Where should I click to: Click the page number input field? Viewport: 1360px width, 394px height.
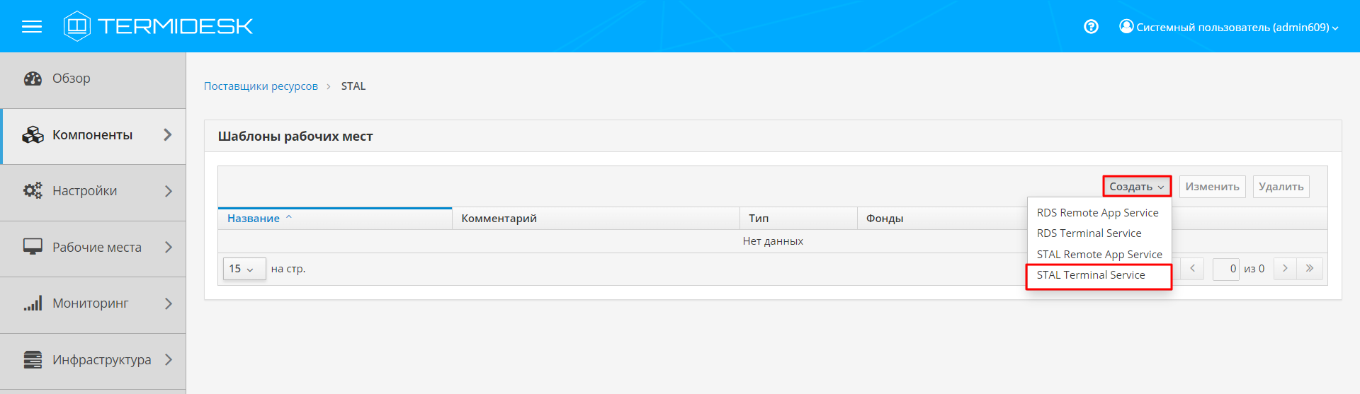pos(1225,269)
